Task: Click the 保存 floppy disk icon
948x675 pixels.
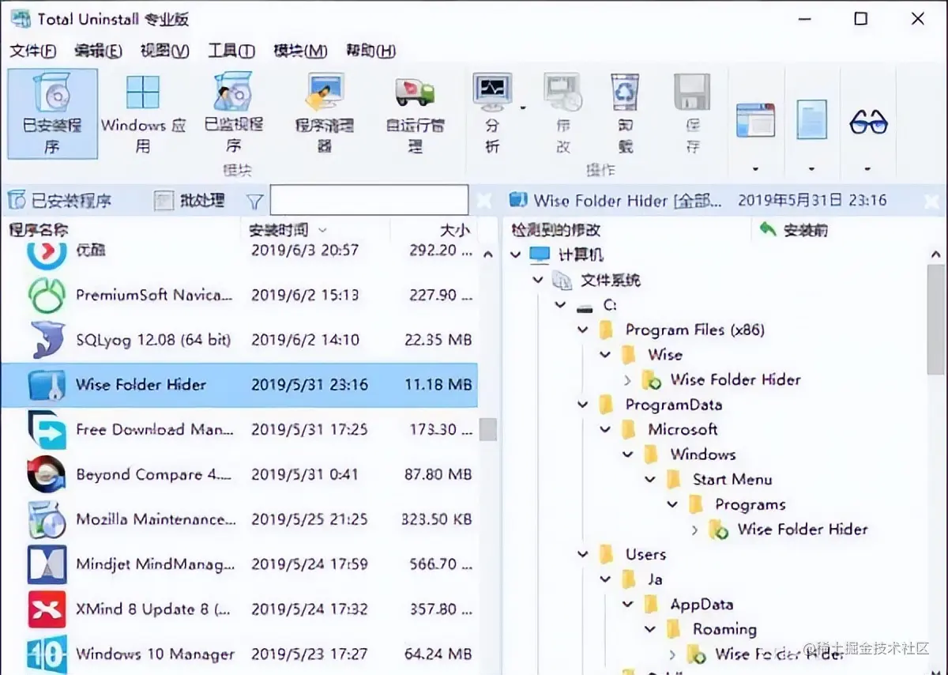Action: coord(692,92)
